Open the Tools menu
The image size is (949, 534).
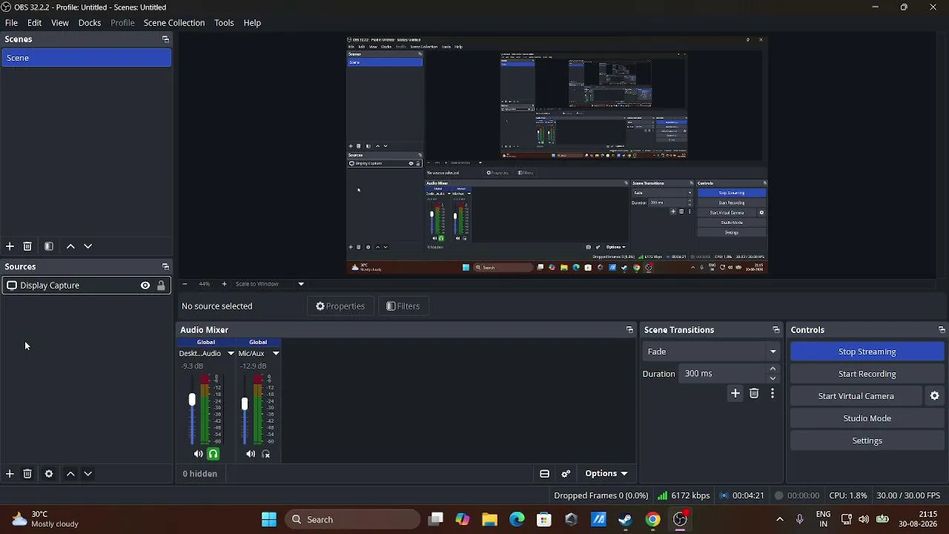(224, 23)
